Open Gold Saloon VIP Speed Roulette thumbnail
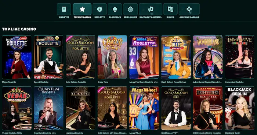 112,108
